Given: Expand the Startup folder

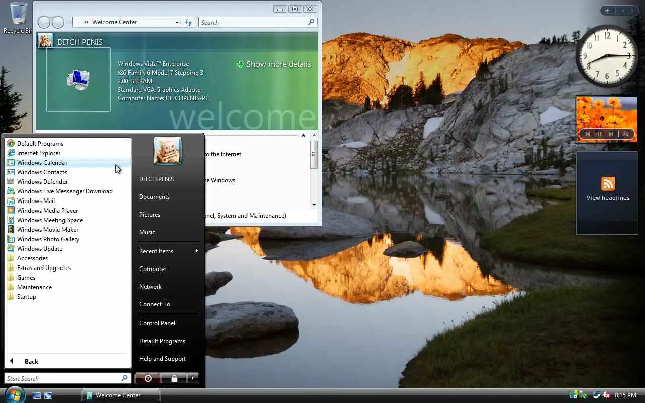Looking at the screenshot, I should [67, 297].
